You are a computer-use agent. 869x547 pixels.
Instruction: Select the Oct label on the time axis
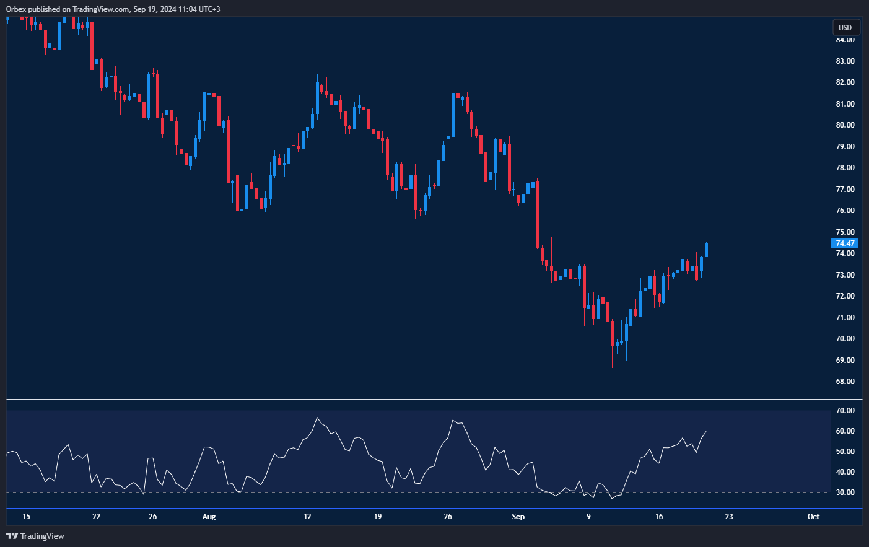[x=813, y=516]
